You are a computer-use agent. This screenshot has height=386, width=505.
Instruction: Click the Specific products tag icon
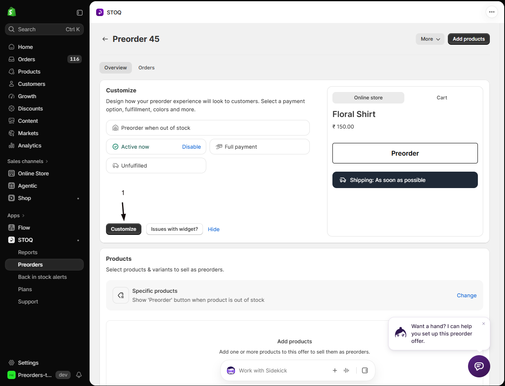coord(121,295)
